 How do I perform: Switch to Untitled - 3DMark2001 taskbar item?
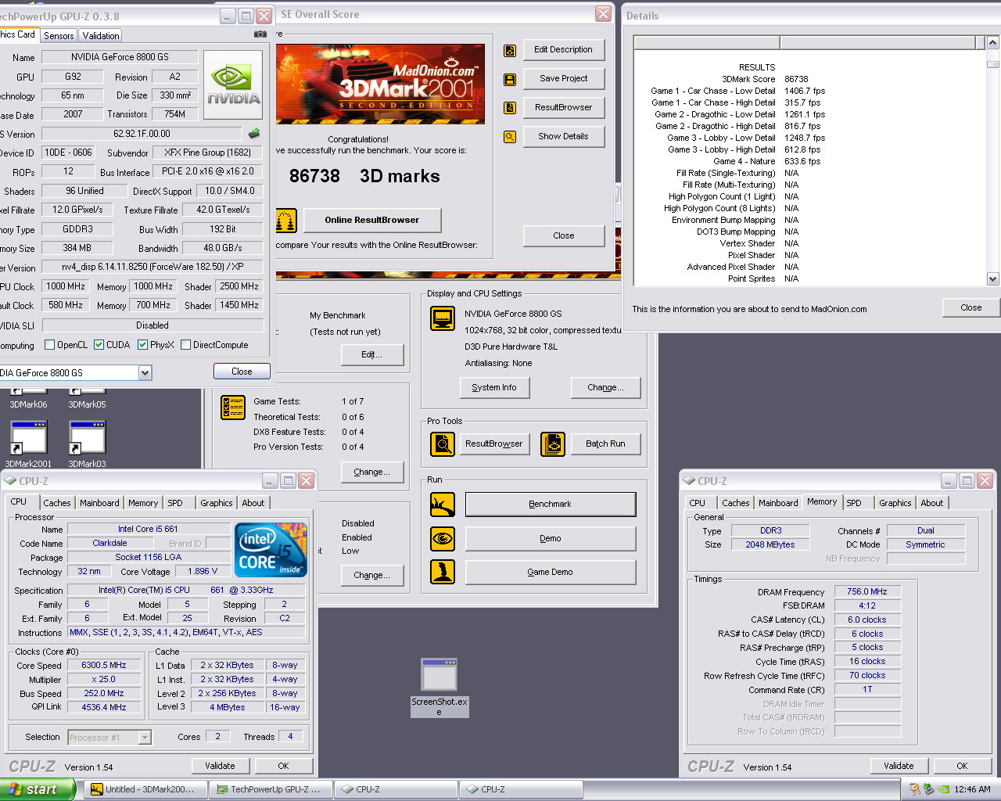(x=145, y=789)
